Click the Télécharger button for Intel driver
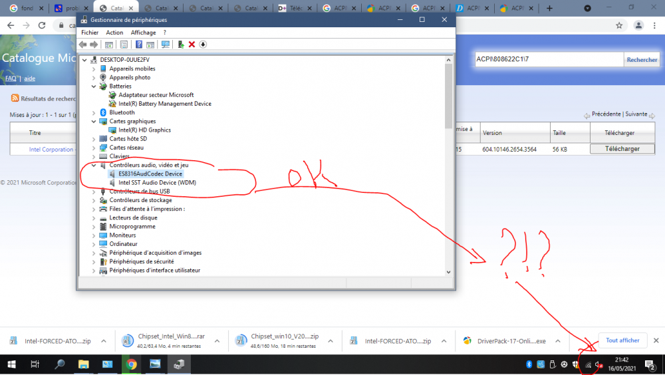665x375 pixels. pos(622,149)
